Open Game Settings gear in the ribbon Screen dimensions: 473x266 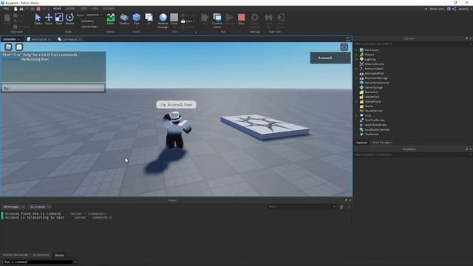255,21
